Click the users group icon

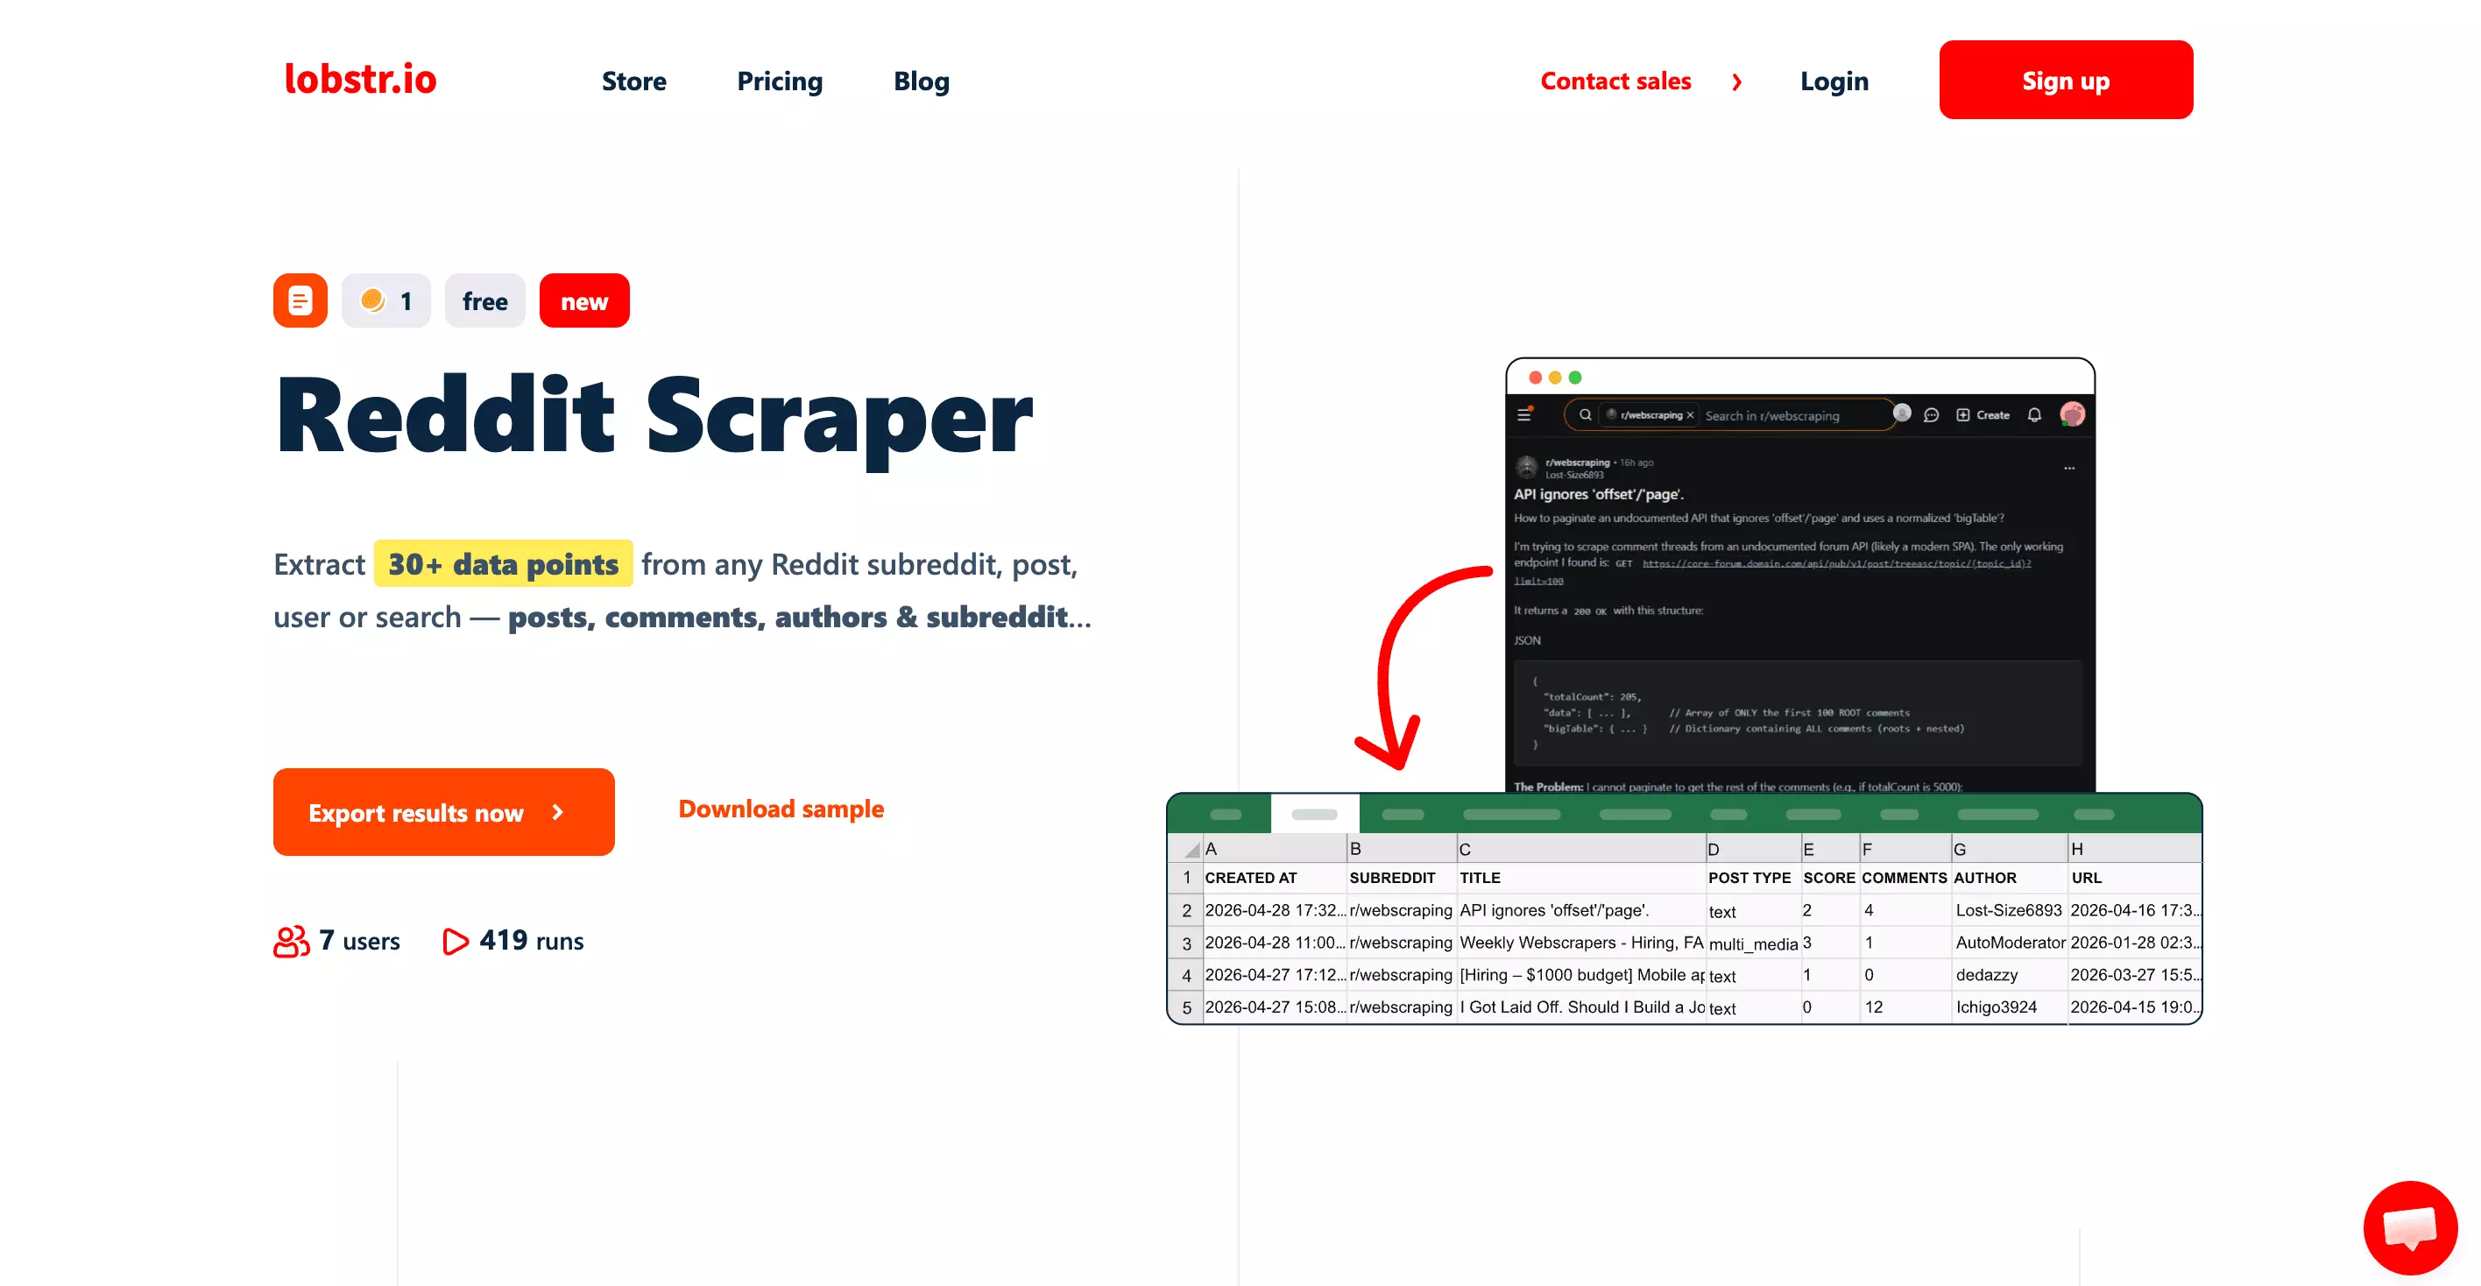(x=291, y=941)
